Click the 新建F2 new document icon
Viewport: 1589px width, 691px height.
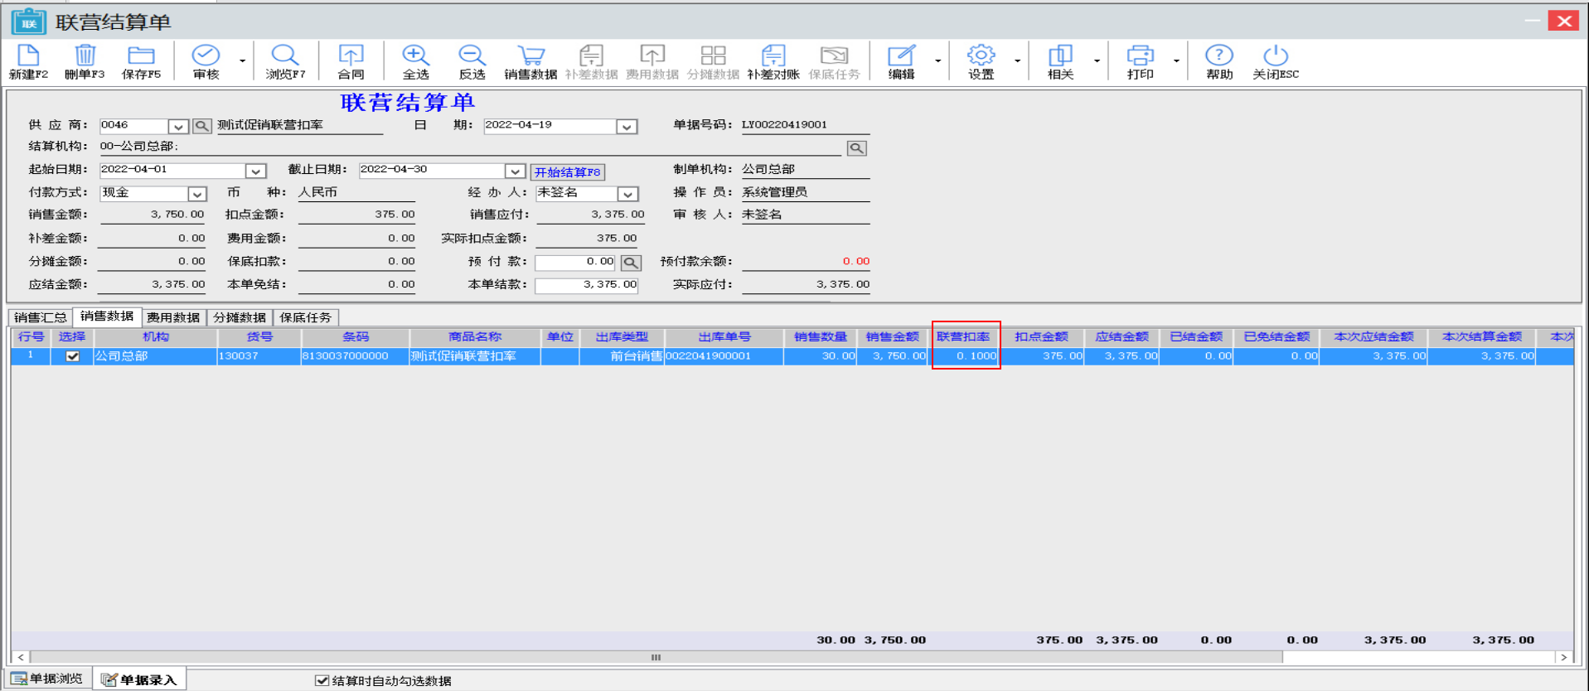(x=28, y=56)
